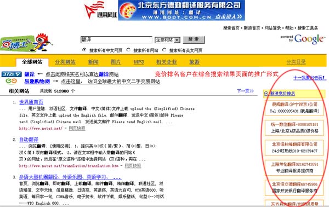
Task: Click the Google powered-by logo
Action: click(303, 39)
